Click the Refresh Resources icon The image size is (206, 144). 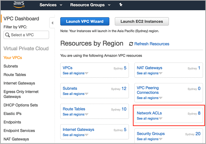pos(131,44)
